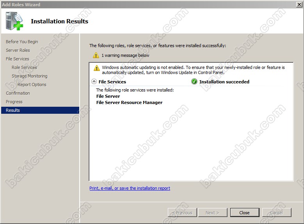Click the warning icon beside '1 warning message below'
Screen dimensions: 304x224
(96, 55)
